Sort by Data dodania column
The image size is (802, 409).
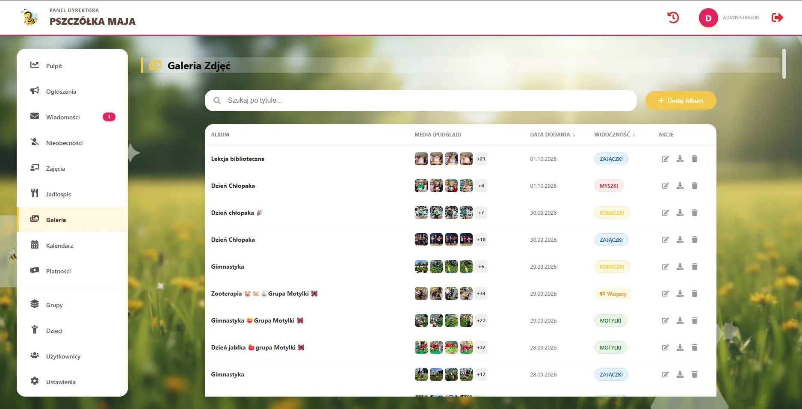552,134
